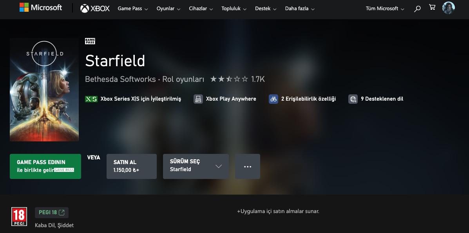Open the Tüm Microsoft dropdown
The image size is (469, 233).
385,9
